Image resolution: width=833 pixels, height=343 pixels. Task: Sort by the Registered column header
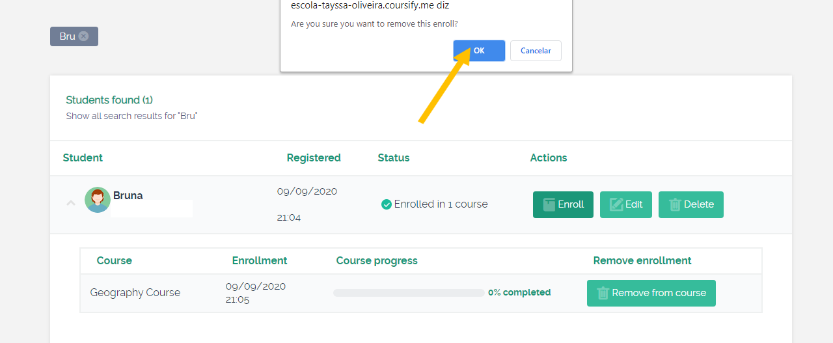(314, 158)
